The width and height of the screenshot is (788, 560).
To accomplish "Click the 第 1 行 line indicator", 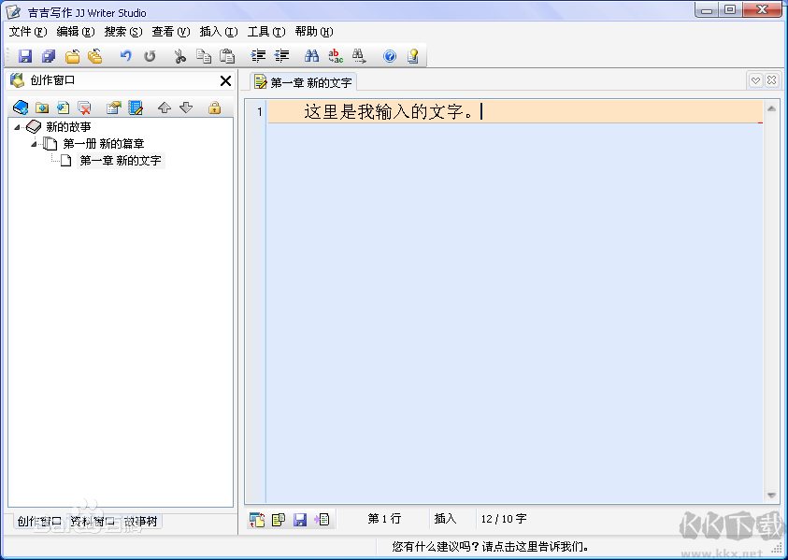I will 384,518.
